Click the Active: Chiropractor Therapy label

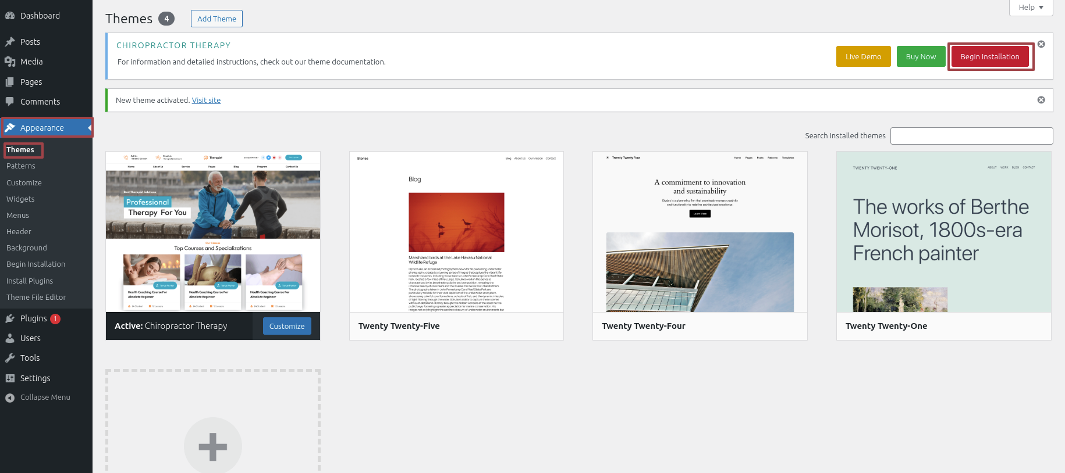pyautogui.click(x=171, y=326)
